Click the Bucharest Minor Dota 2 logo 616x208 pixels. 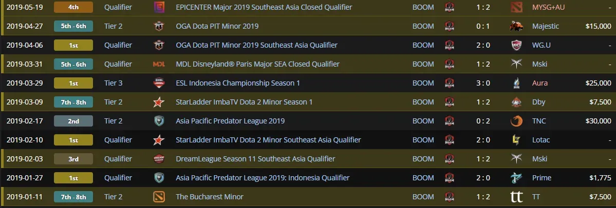pos(159,197)
